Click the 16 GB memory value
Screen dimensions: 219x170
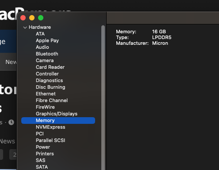(x=159, y=32)
